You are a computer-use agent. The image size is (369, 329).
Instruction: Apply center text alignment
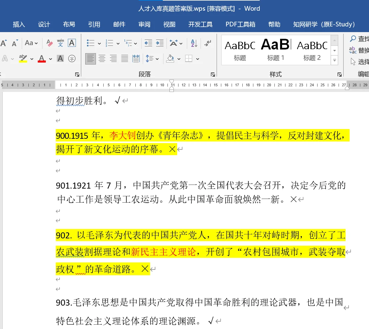(102, 58)
